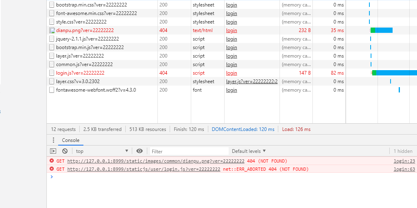Focus the console Filter input field

(x=189, y=151)
